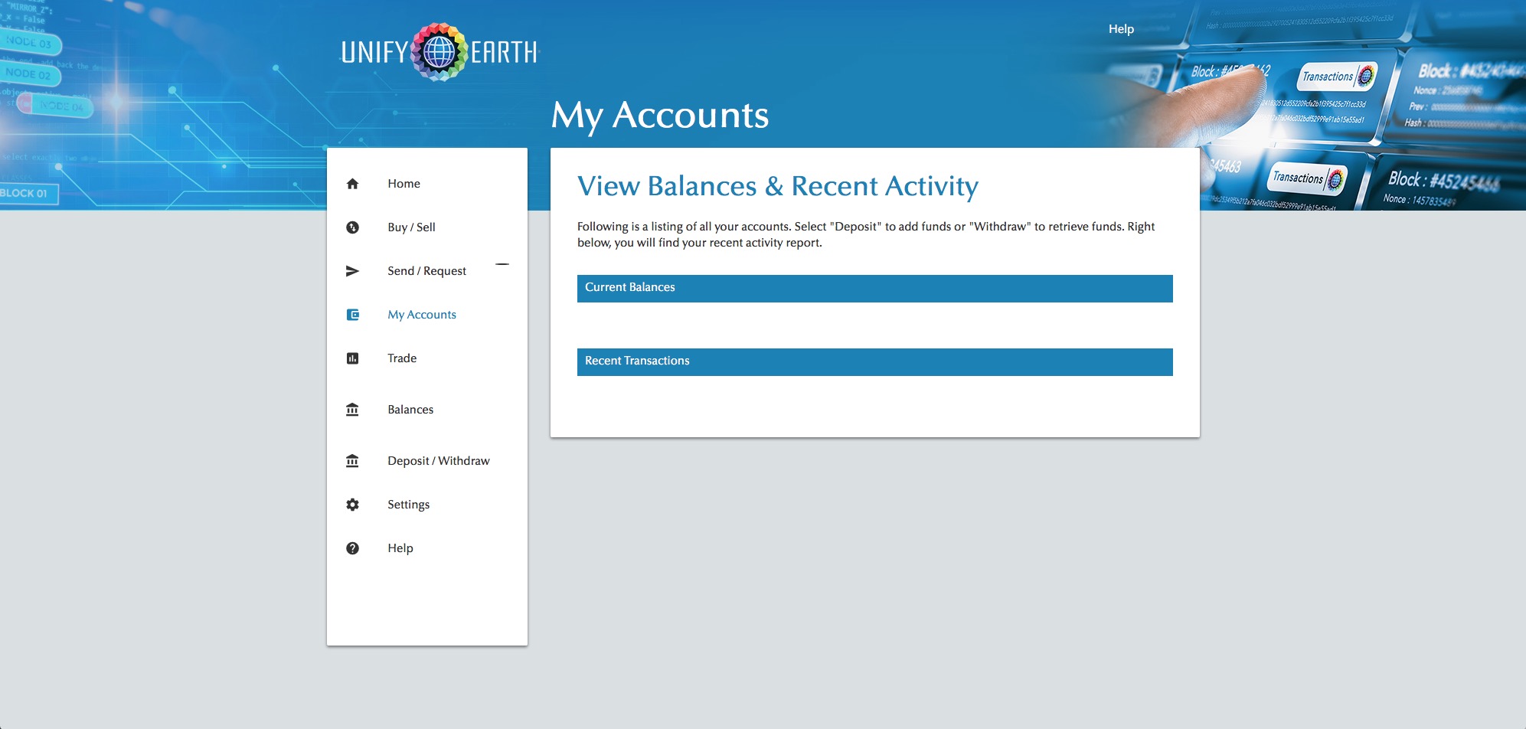Click the Deposit / Withdraw bank icon

point(352,461)
